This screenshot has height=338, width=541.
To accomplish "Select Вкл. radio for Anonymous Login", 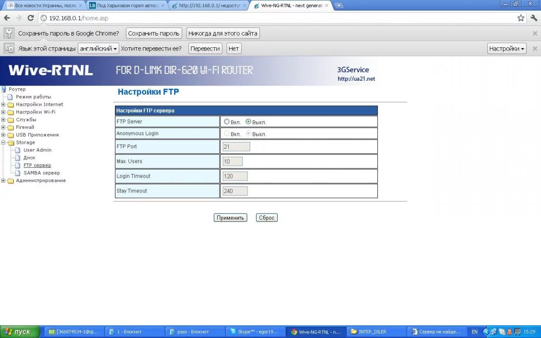I will [227, 134].
